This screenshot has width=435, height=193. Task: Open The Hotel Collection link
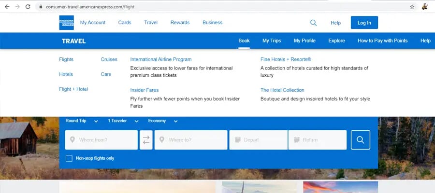(x=282, y=90)
